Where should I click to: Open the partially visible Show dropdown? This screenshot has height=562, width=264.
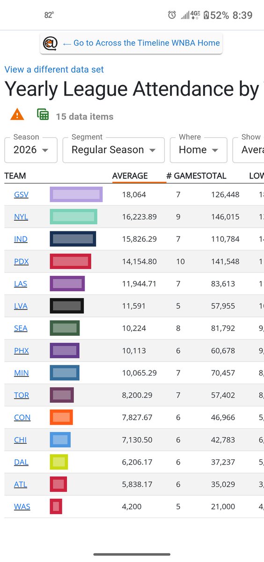point(249,150)
